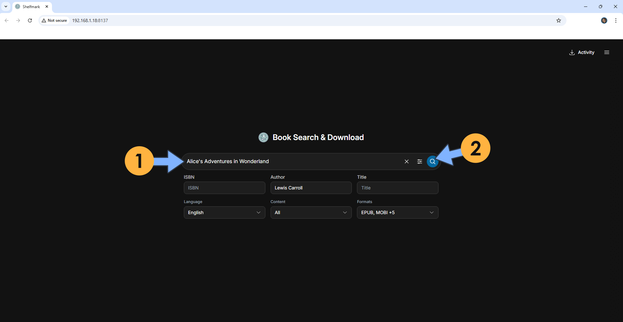Open the Formats dropdown EPUB, MOBI +5
The width and height of the screenshot is (623, 322).
(397, 213)
